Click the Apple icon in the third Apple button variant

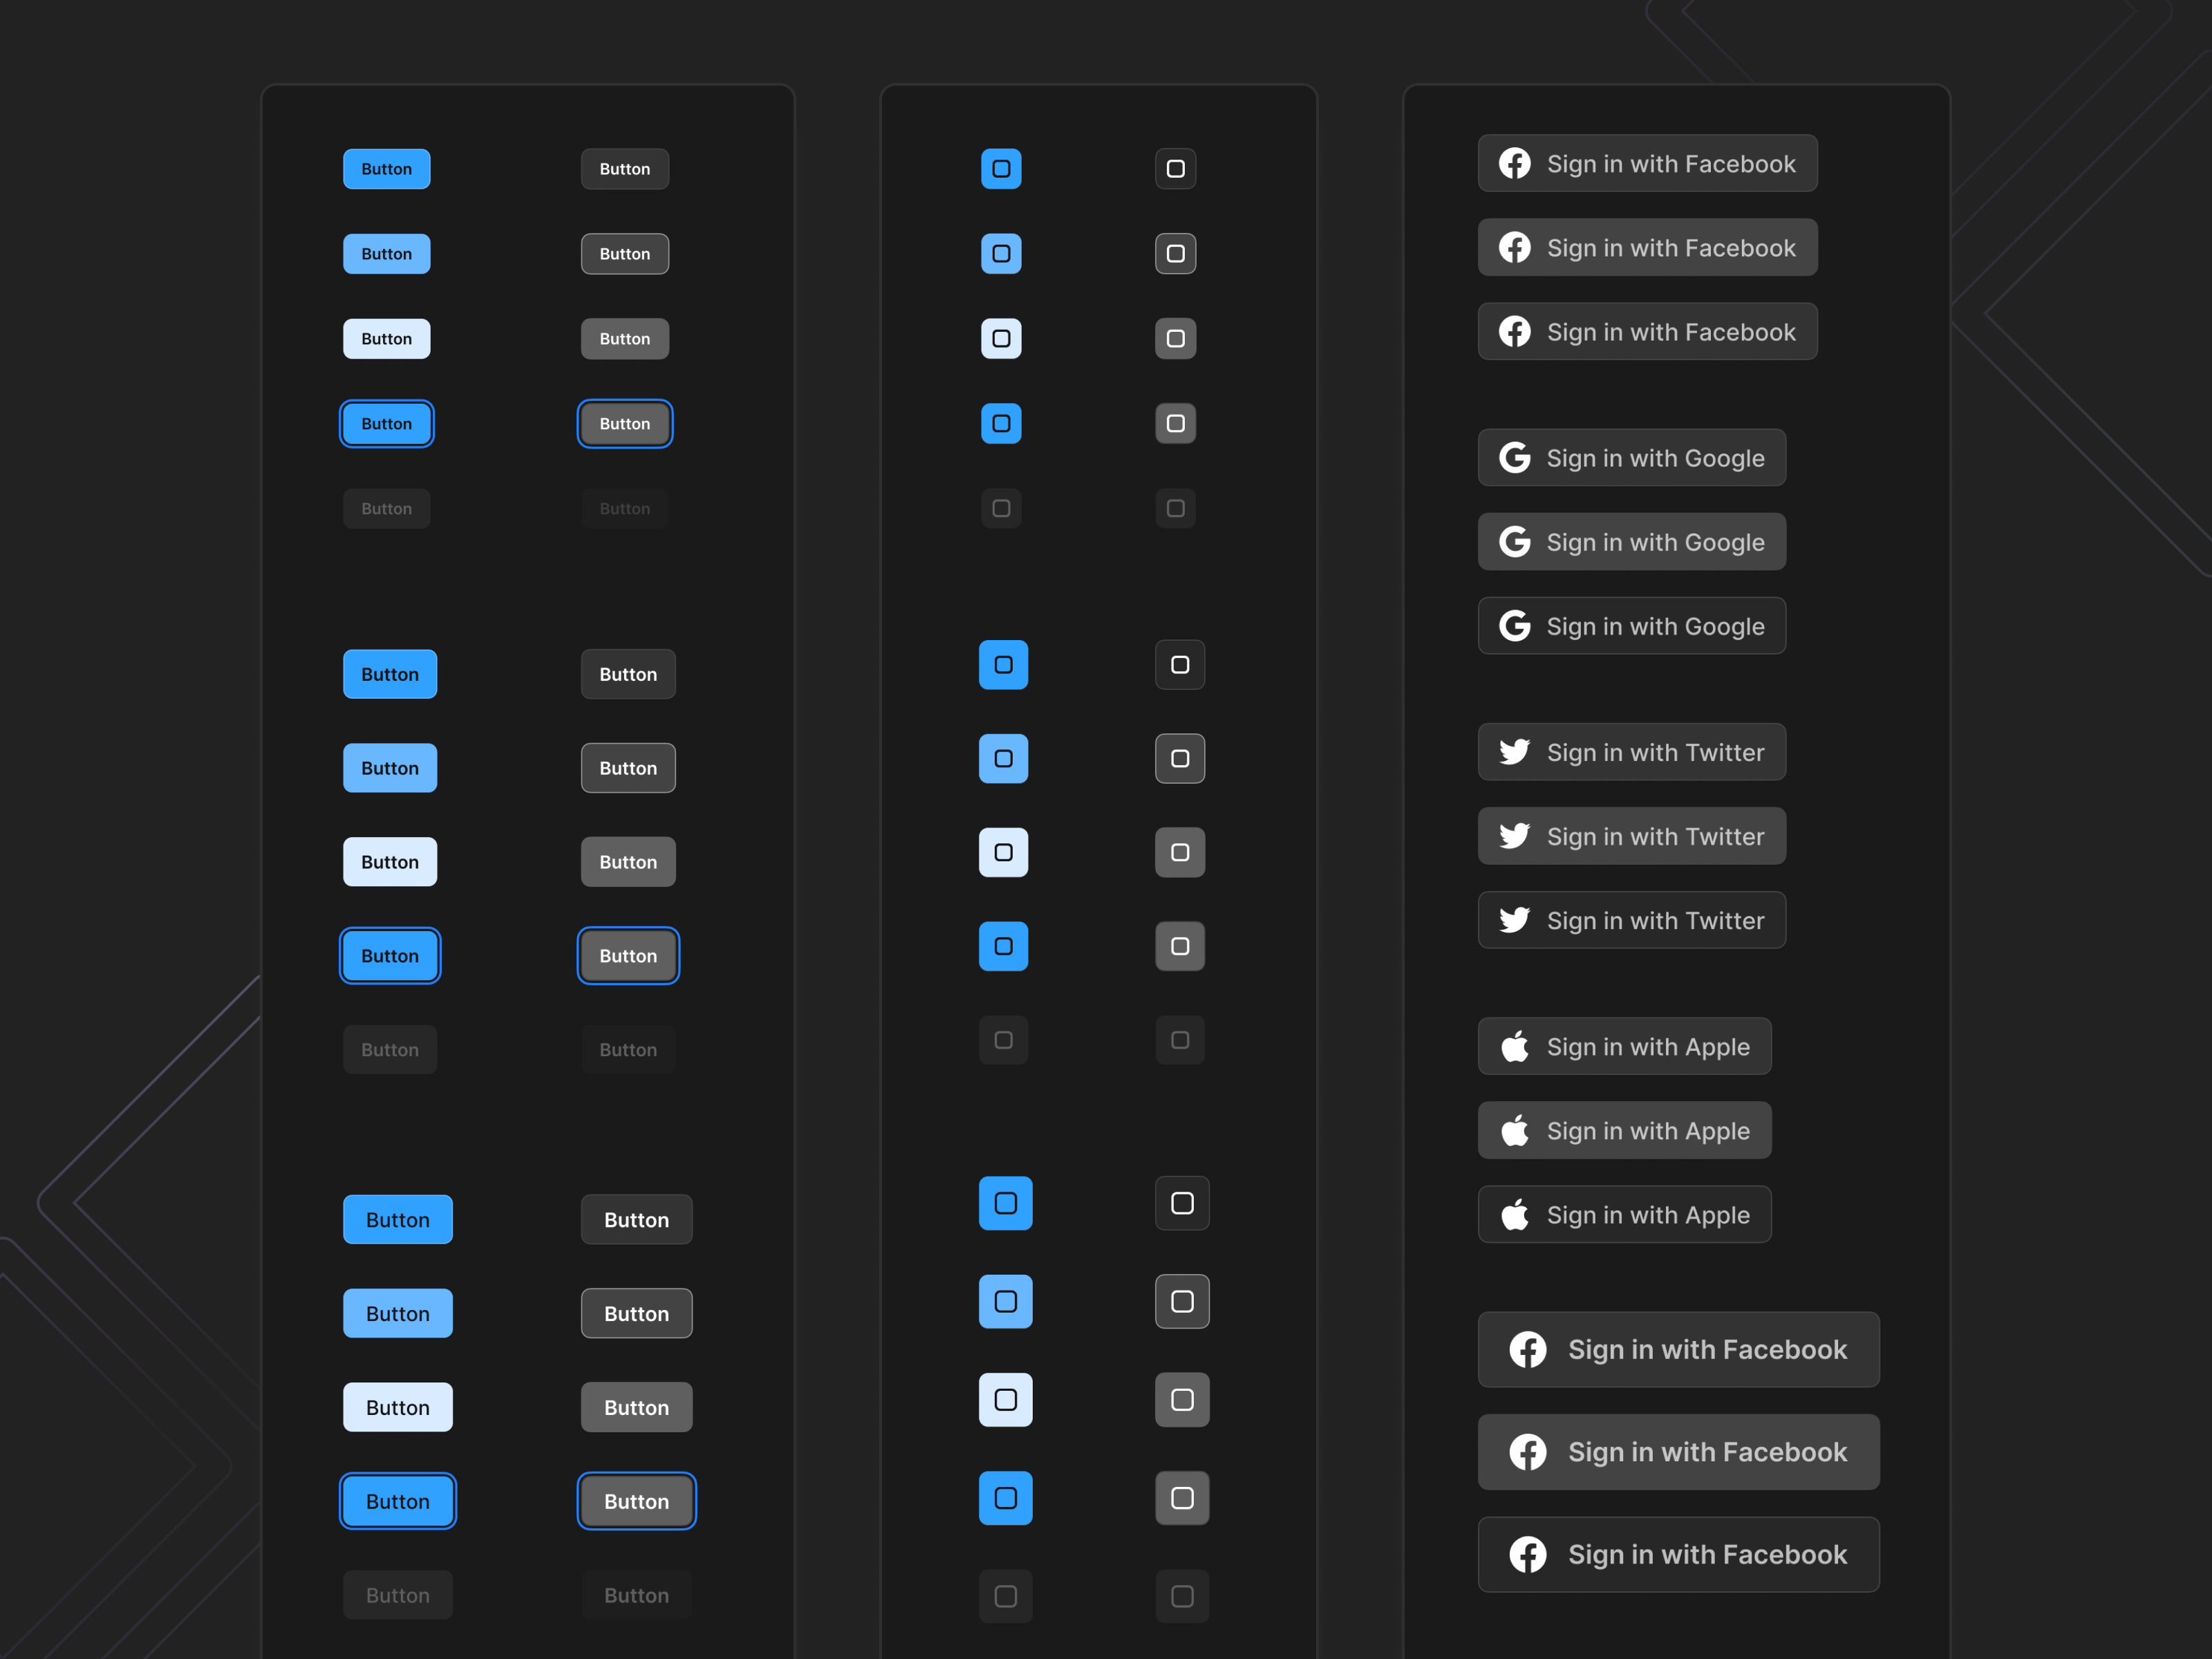1514,1214
